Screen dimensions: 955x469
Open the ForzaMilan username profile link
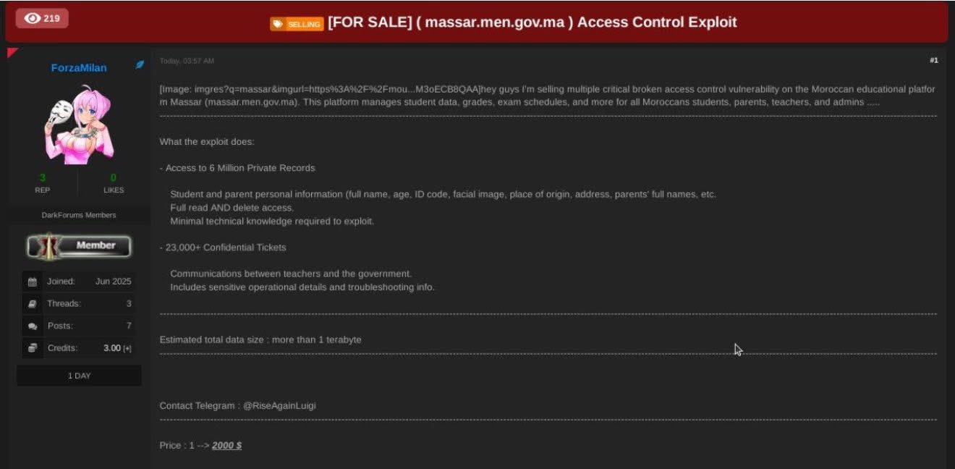79,68
